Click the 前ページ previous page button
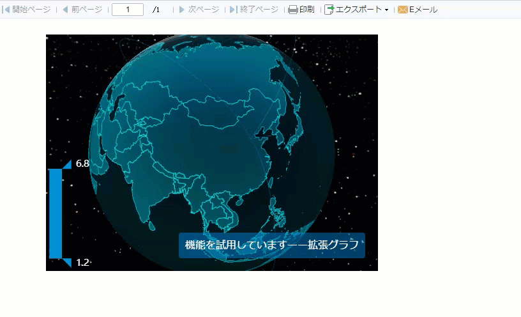This screenshot has height=317, width=521. pyautogui.click(x=82, y=10)
